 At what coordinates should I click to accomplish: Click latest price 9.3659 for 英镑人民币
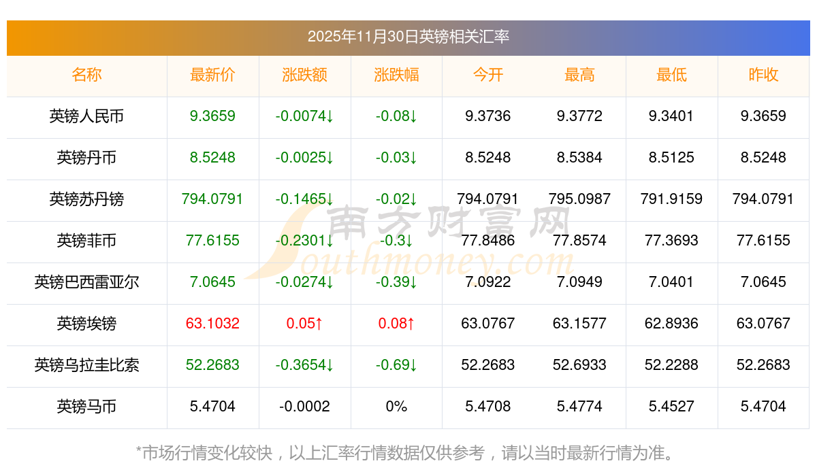(x=212, y=116)
